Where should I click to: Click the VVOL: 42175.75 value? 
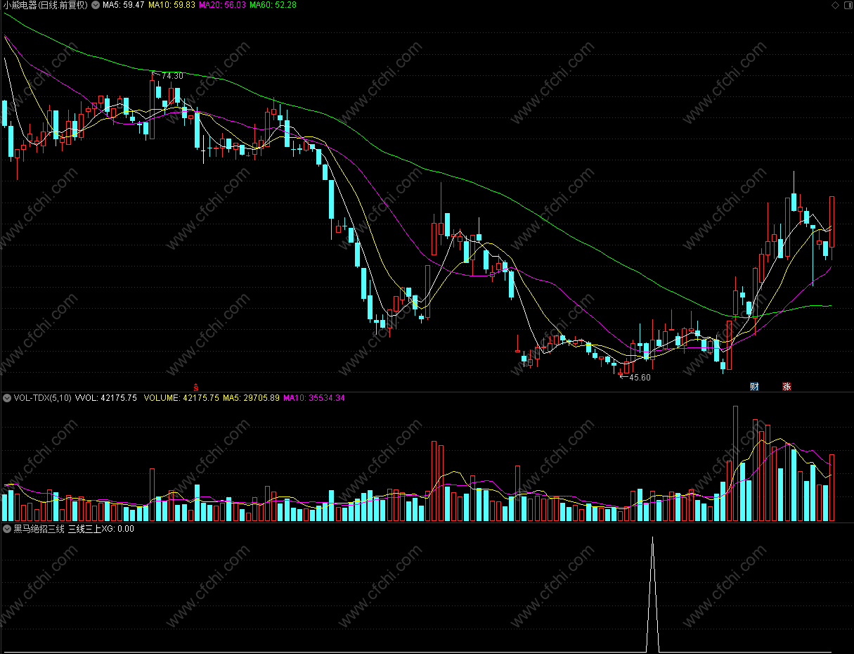point(106,398)
